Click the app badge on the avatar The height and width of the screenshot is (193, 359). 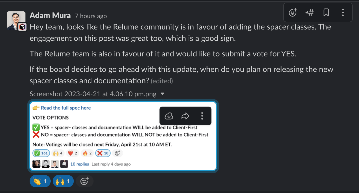pos(22,27)
